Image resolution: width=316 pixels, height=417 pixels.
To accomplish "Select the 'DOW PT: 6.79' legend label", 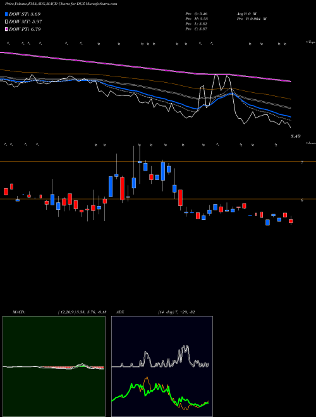I will 25,29.
